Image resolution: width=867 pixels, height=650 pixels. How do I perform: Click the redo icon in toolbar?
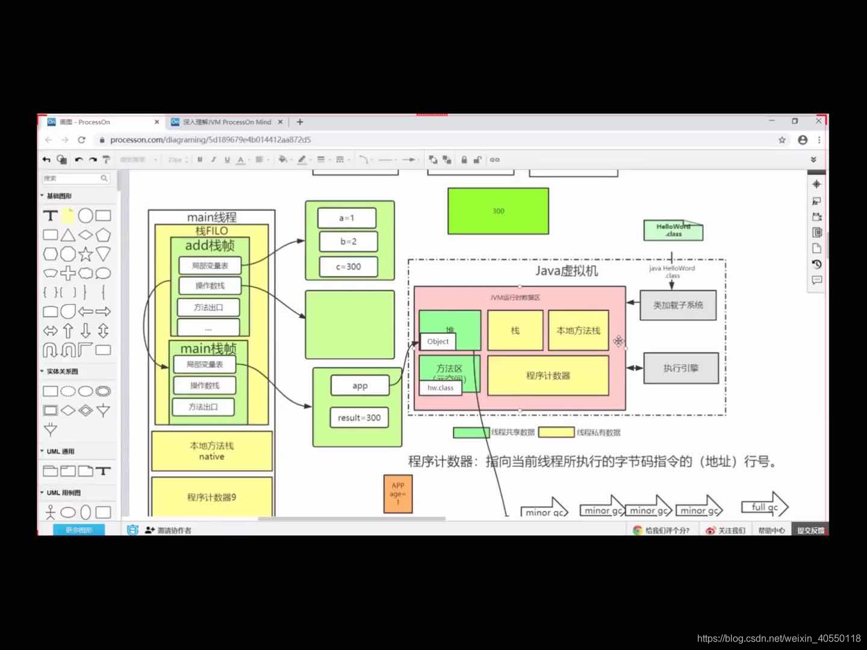[x=93, y=159]
